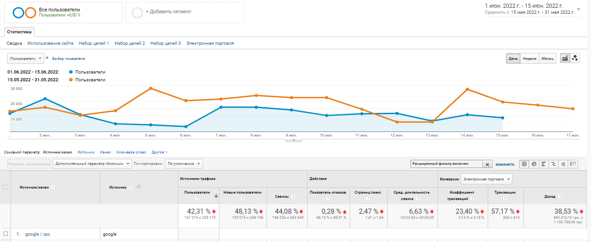
Task: Select the pie chart percentage view icon
Action: [x=534, y=164]
